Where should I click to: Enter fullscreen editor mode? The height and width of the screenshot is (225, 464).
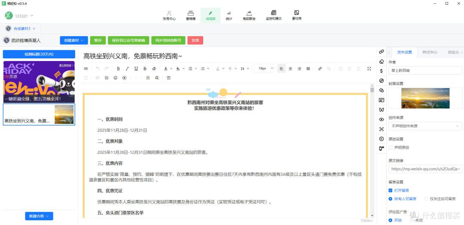[x=369, y=69]
